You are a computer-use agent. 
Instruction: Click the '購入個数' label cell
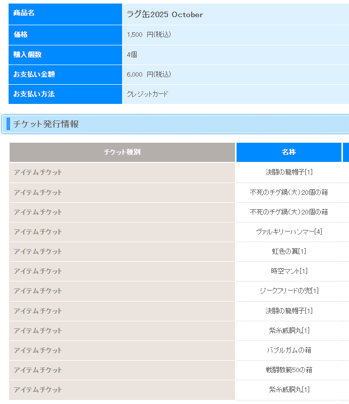(65, 55)
